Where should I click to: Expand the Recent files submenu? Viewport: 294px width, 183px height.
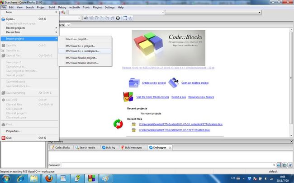(30, 32)
